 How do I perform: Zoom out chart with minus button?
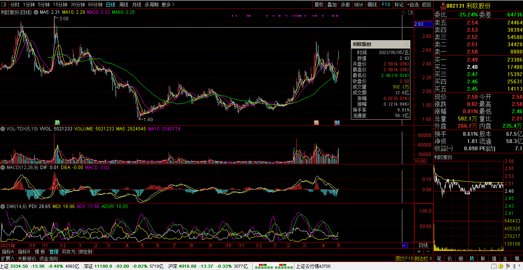coord(428,252)
